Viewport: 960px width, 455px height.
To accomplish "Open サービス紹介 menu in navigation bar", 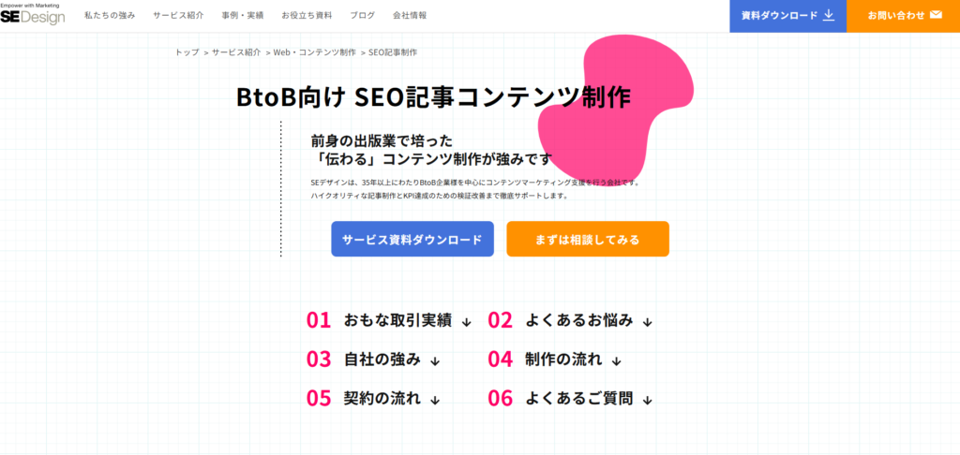I will (x=177, y=16).
